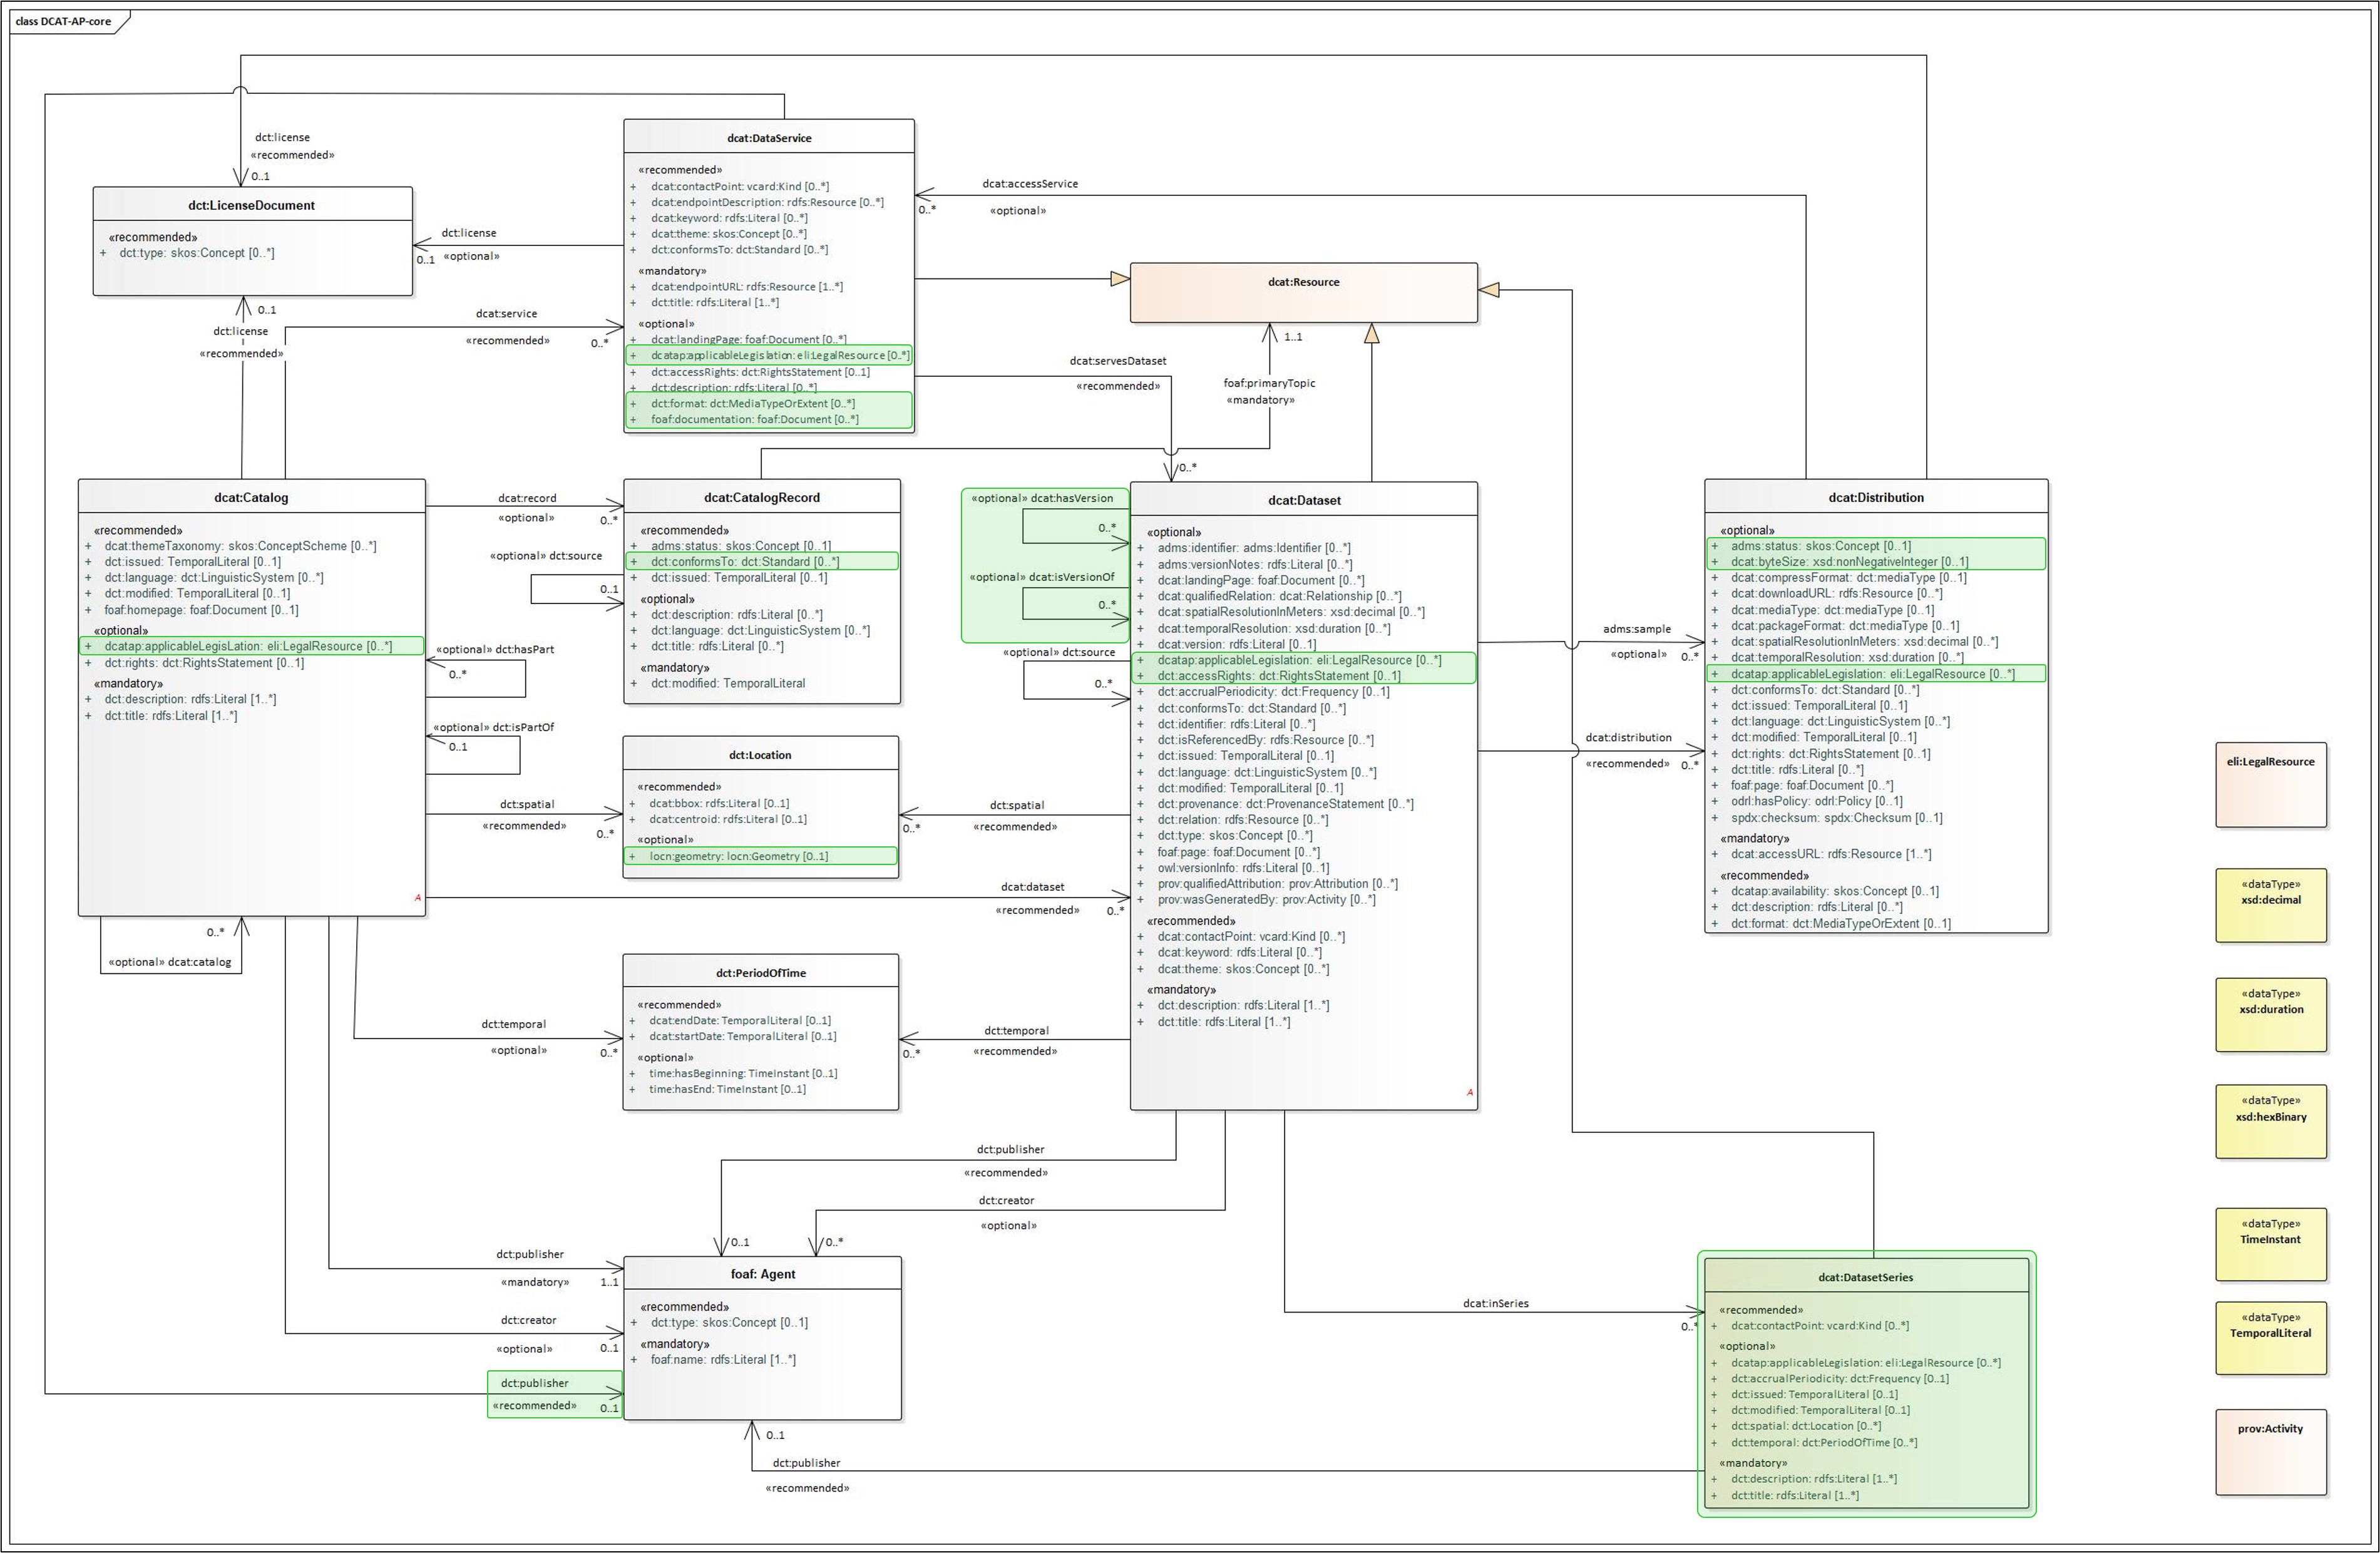Select dct:accrualPeriodicity attribute in Dataset
2380x1553 pixels.
point(1273,692)
